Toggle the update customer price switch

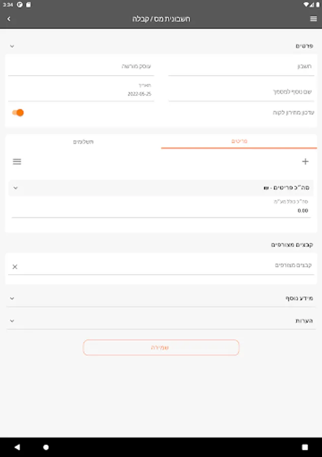click(18, 113)
